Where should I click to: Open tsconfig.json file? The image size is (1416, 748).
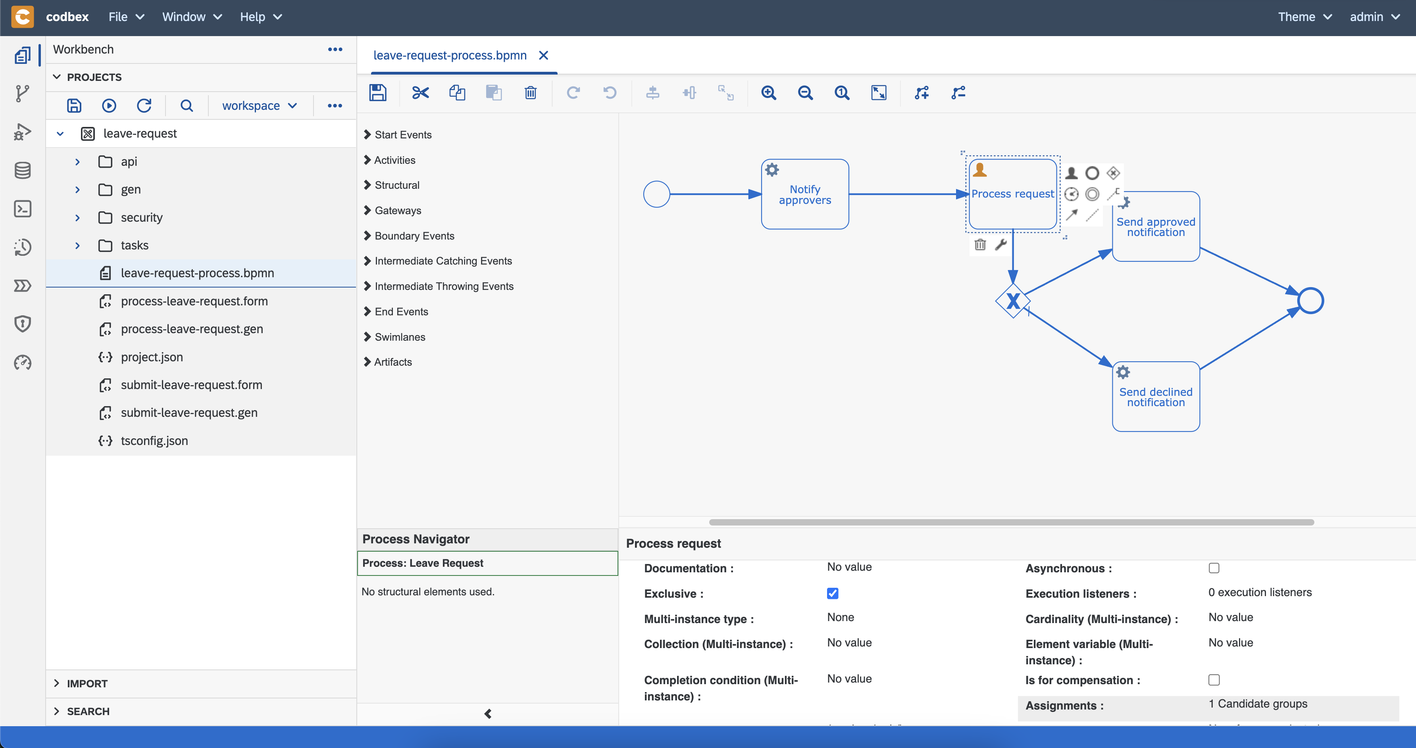[154, 441]
